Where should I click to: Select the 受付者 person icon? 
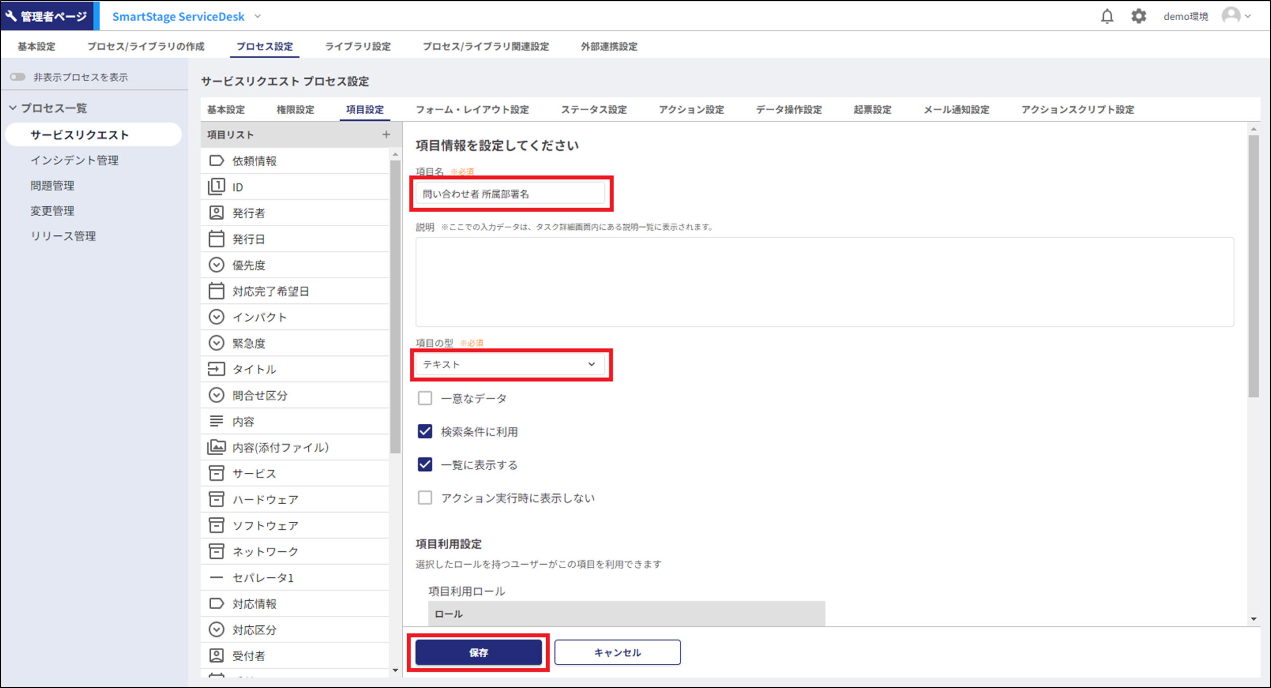point(217,655)
